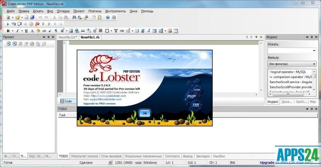Viewport: 321px width, 167px height.
Task: Click the second icon in Проект panel toolbar
Action: pyautogui.click(x=14, y=44)
